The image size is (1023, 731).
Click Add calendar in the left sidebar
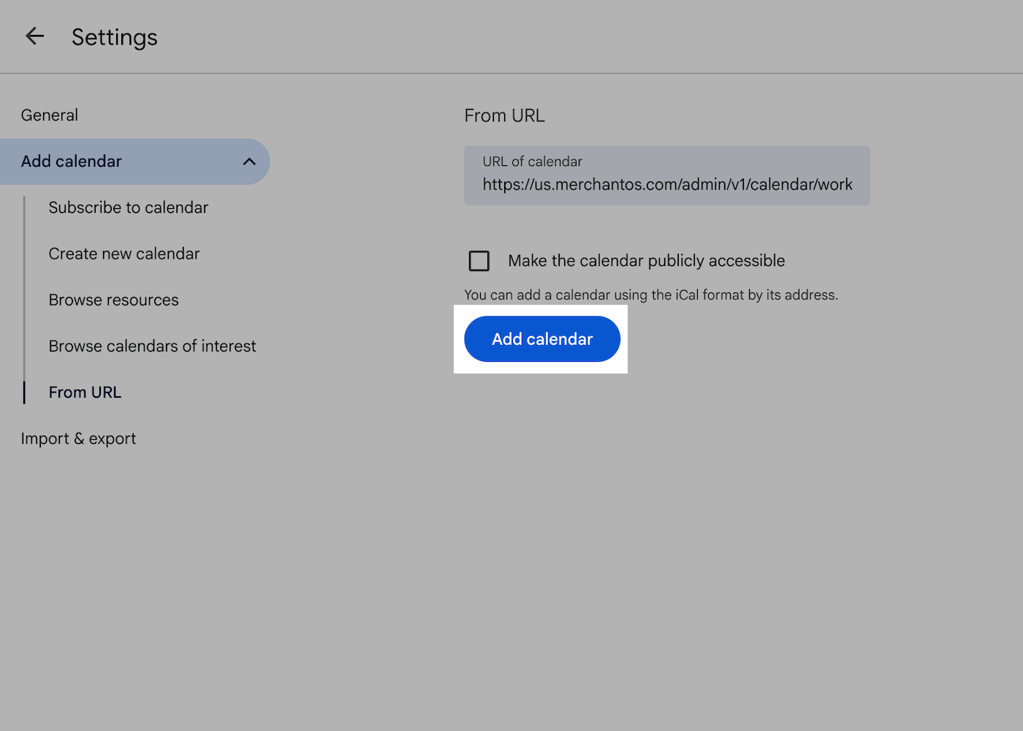click(71, 162)
